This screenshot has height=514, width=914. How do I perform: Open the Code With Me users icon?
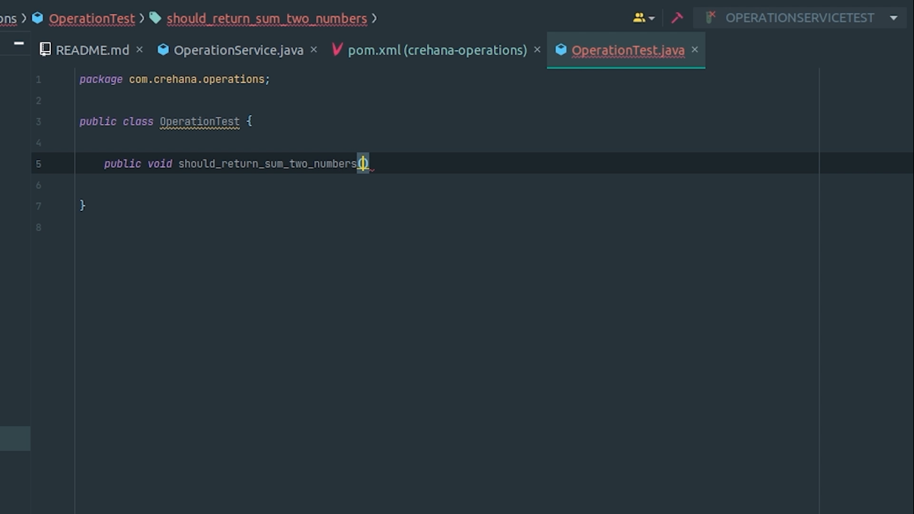click(x=639, y=18)
